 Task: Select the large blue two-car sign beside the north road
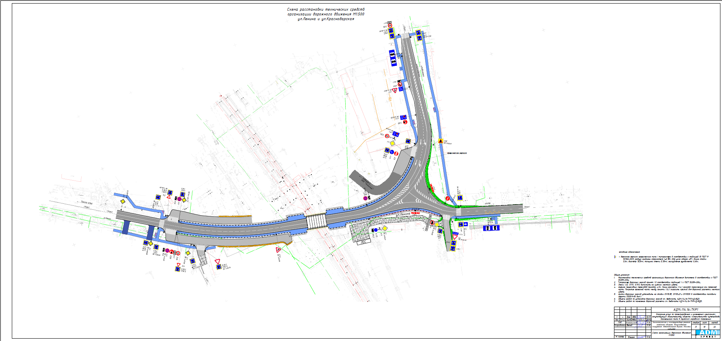click(x=393, y=58)
